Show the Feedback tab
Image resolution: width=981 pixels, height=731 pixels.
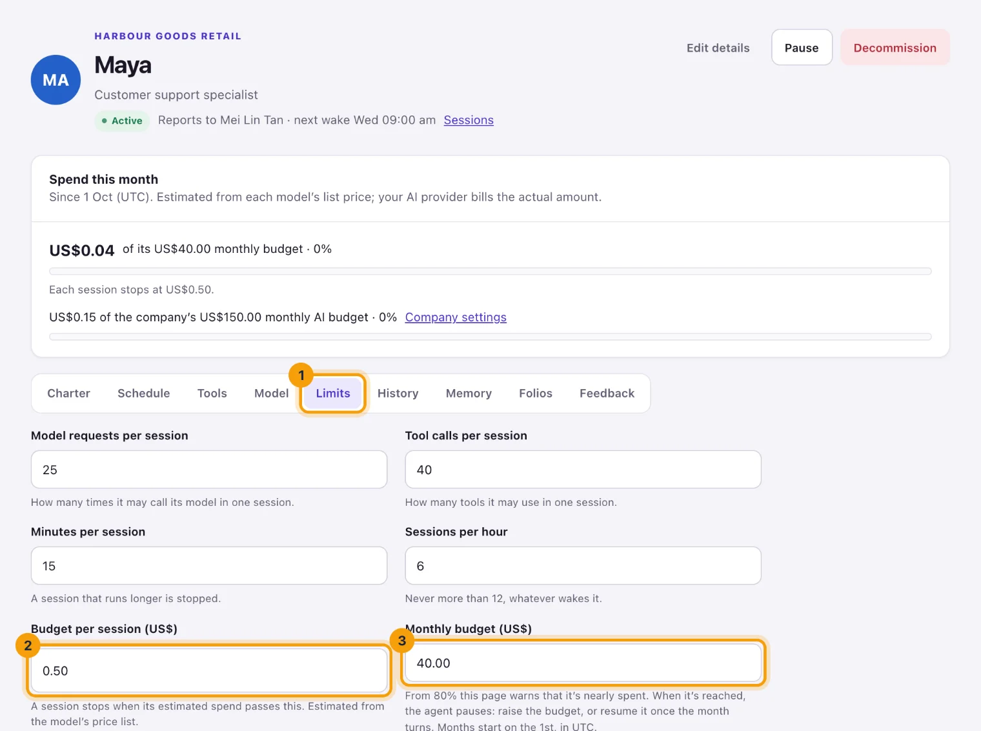[x=607, y=394]
